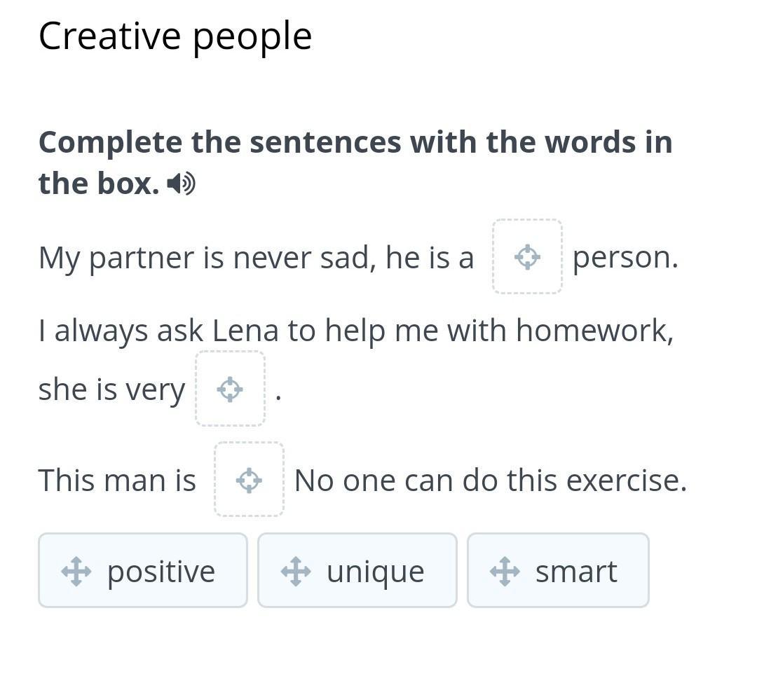Click the period after second sentence blank
This screenshot has height=690, width=757.
pyautogui.click(x=278, y=397)
